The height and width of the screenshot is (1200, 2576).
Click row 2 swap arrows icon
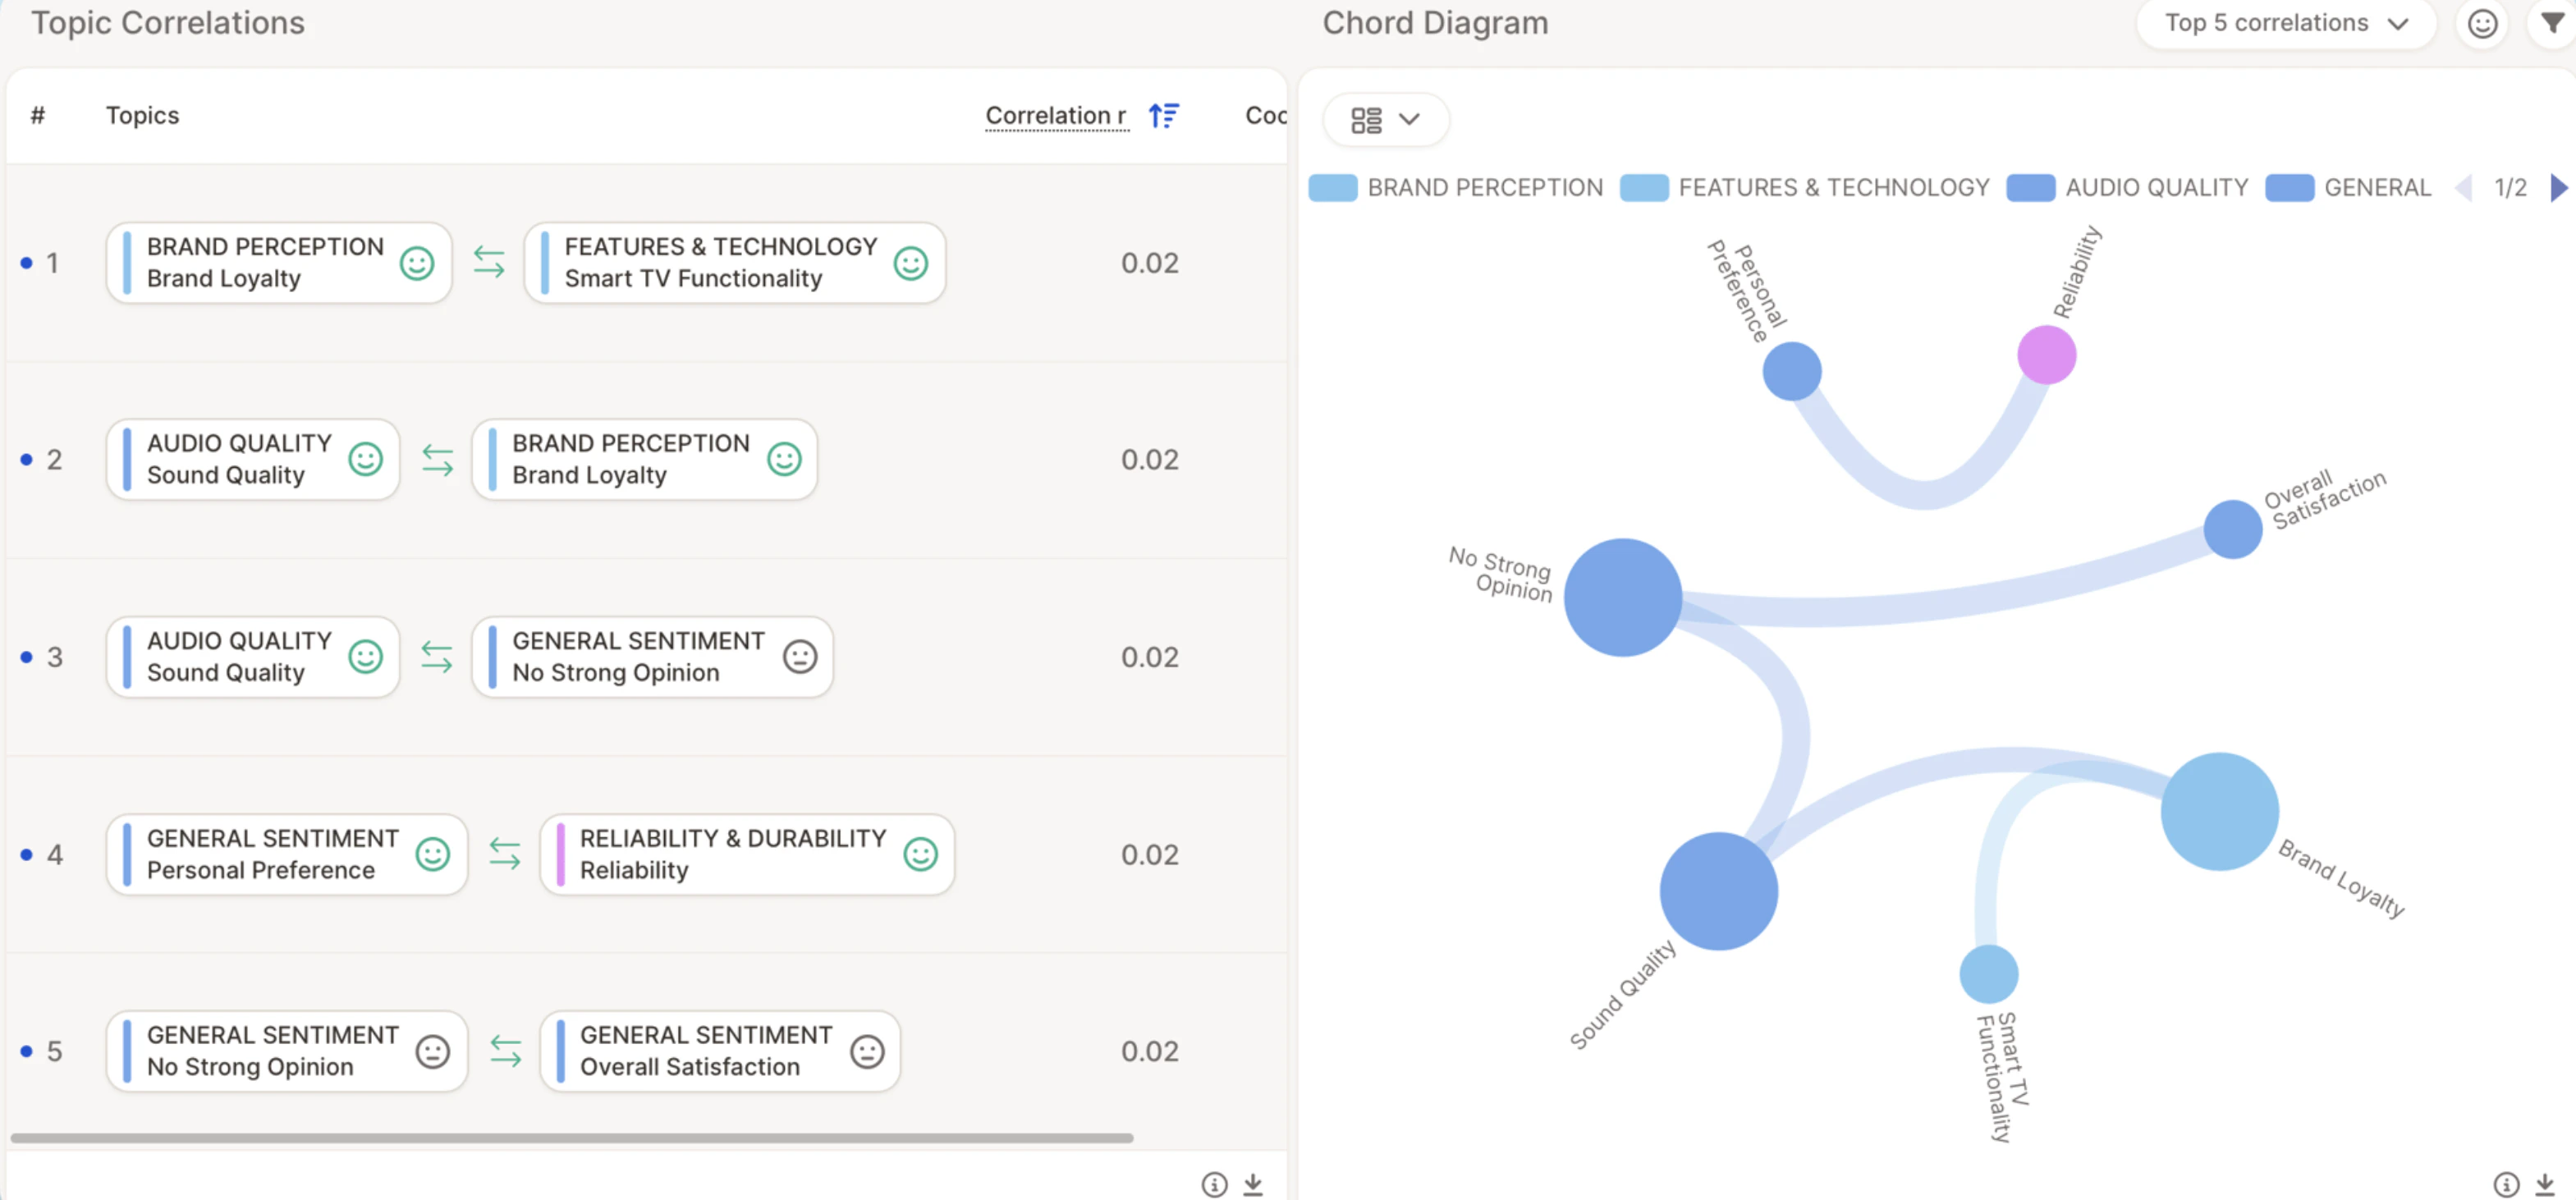pyautogui.click(x=437, y=460)
